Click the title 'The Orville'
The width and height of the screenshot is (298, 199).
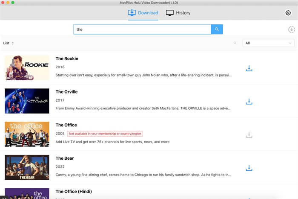pyautogui.click(x=66, y=92)
